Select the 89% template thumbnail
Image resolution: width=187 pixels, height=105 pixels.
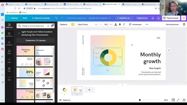(25, 72)
